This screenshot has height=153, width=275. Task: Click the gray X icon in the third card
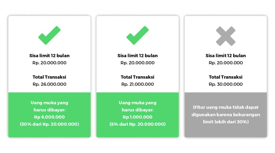[226, 36]
